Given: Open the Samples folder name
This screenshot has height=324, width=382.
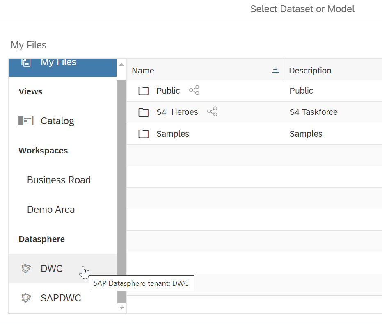Looking at the screenshot, I should (173, 134).
